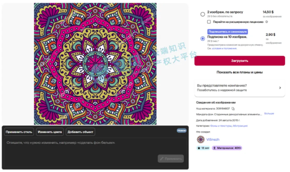Click the info icon beside extended license
The width and height of the screenshot is (290, 172).
267,22
